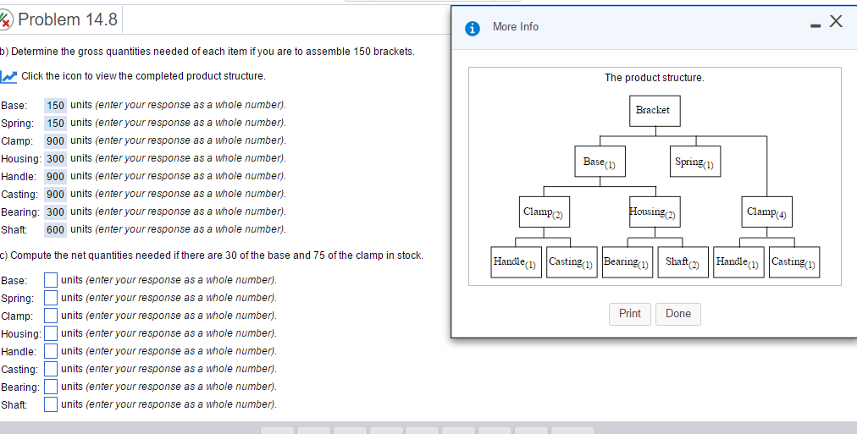Image resolution: width=857 pixels, height=434 pixels.
Task: Click the Handle(1) node under Clamp(2)
Action: click(x=516, y=262)
